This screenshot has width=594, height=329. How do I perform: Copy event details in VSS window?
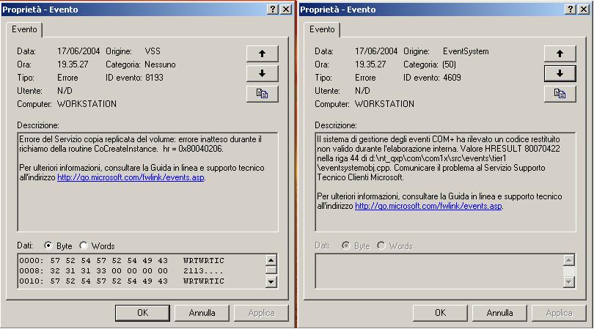coord(262,94)
